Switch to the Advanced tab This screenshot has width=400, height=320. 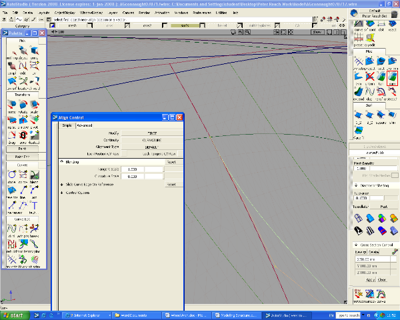[84, 125]
